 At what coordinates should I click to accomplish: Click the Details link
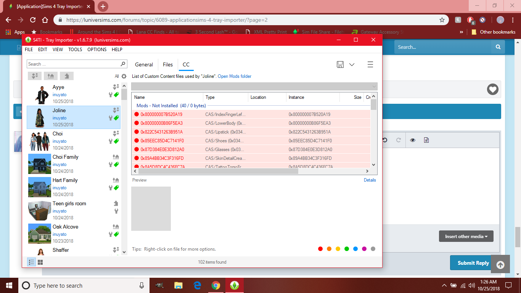tap(370, 180)
